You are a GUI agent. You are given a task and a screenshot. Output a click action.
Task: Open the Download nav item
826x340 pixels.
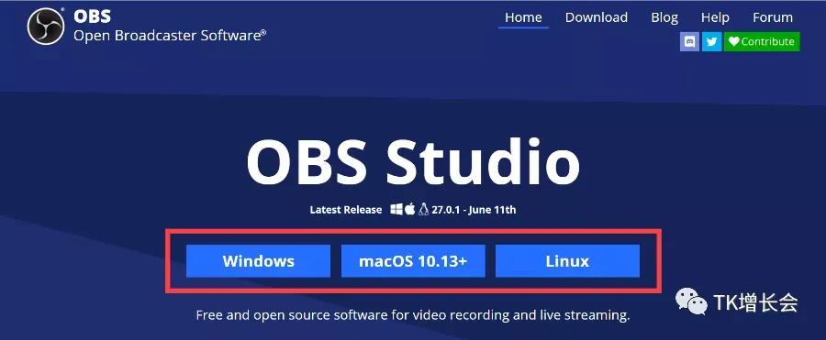[x=597, y=17]
